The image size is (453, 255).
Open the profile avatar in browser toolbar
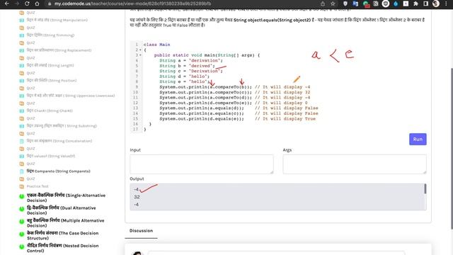pyautogui.click(x=436, y=4)
